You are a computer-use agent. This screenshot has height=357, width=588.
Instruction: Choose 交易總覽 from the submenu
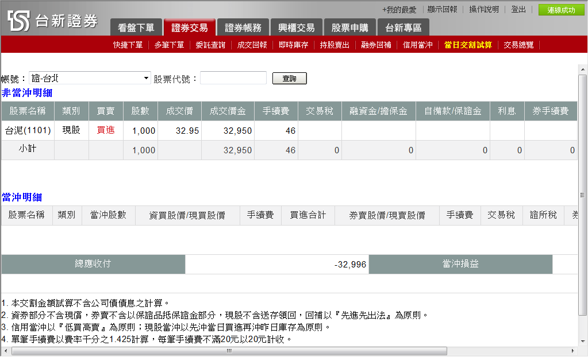pyautogui.click(x=518, y=45)
